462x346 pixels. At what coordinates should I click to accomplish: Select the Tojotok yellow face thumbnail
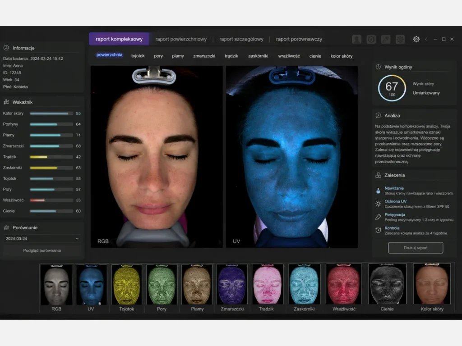[x=127, y=285]
